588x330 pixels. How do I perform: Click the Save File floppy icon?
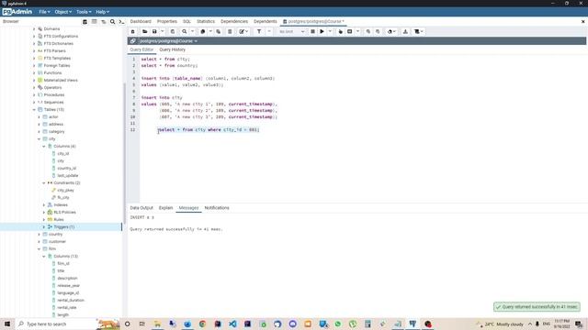[x=154, y=32]
